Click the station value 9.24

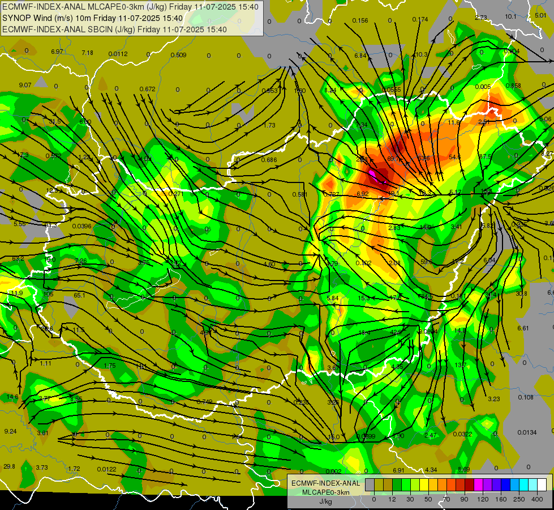pyautogui.click(x=11, y=431)
